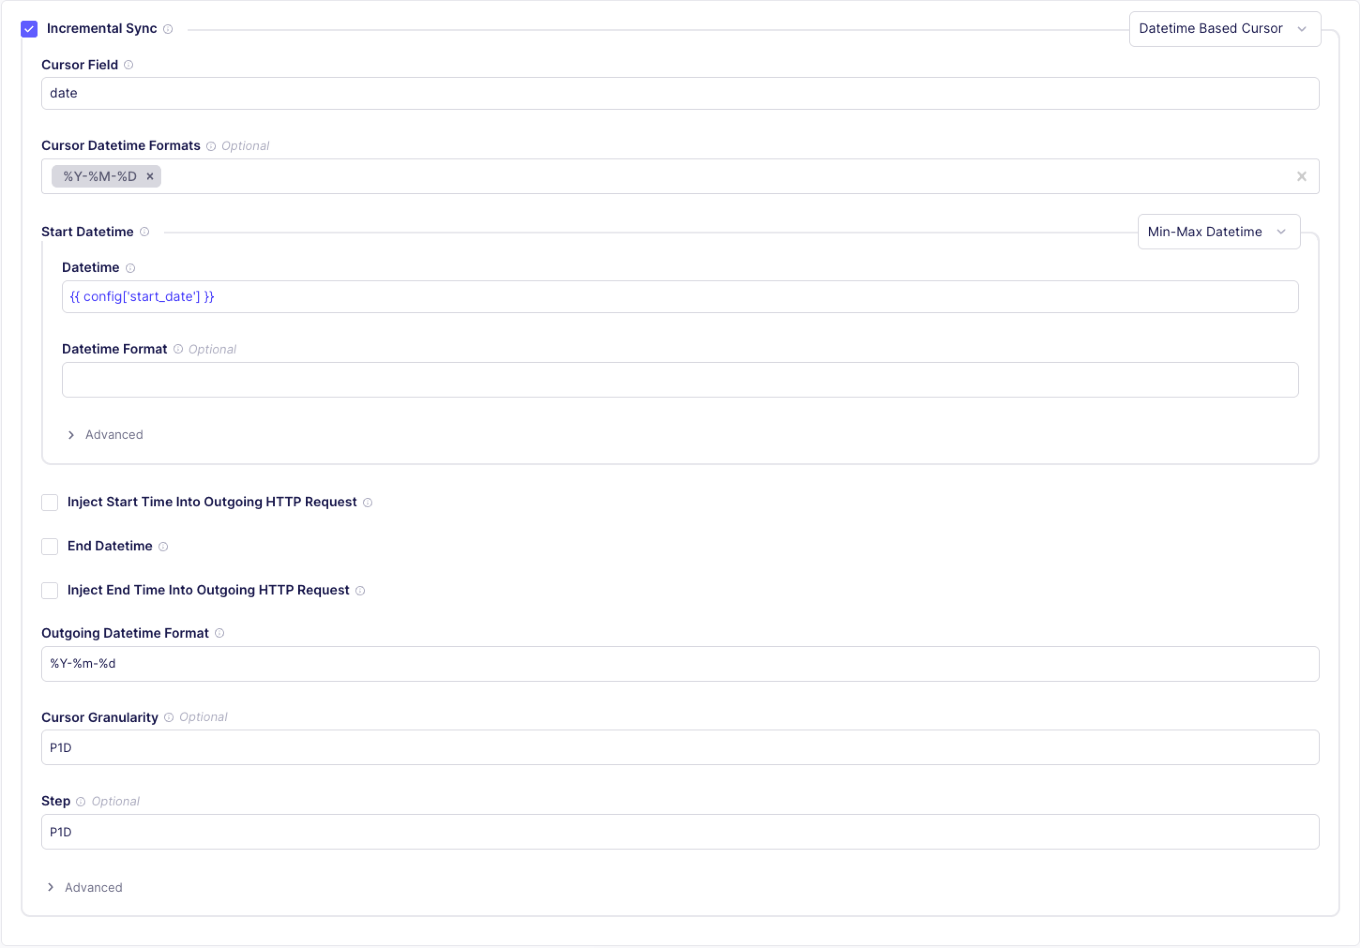
Task: Expand the bottom Advanced section
Action: tap(85, 887)
